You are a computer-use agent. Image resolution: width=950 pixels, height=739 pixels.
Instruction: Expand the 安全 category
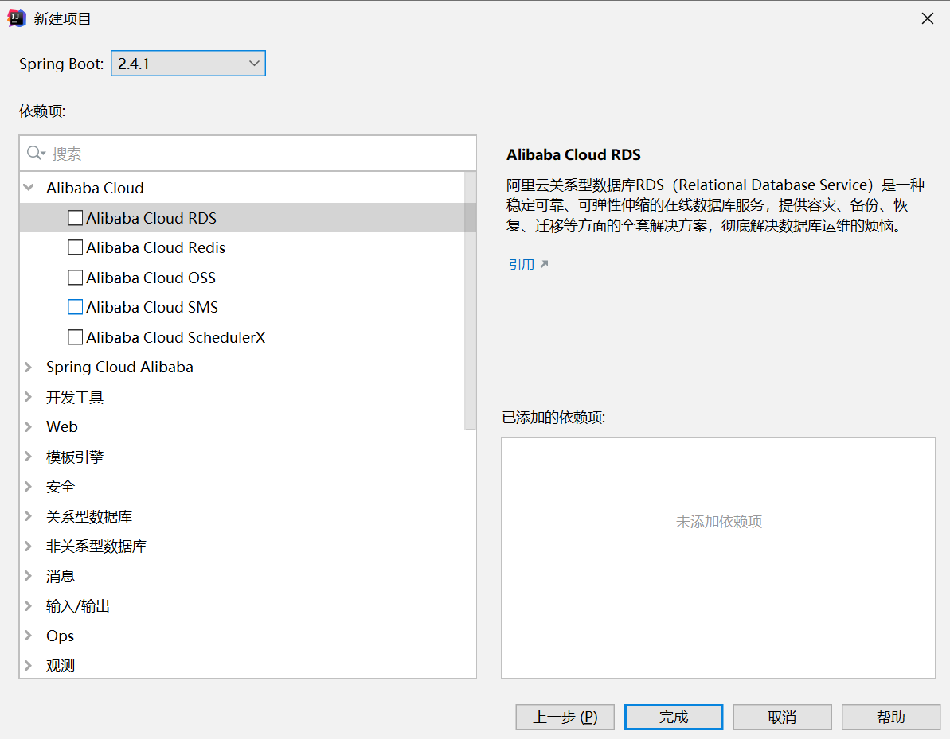pyautogui.click(x=29, y=487)
